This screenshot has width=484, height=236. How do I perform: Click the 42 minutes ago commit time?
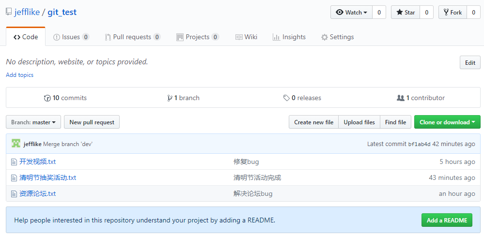click(454, 144)
